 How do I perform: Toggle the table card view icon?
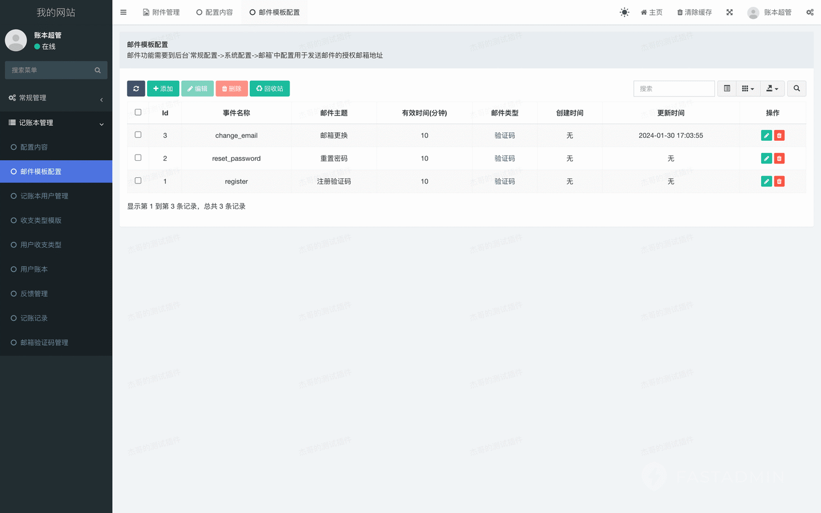[727, 88]
